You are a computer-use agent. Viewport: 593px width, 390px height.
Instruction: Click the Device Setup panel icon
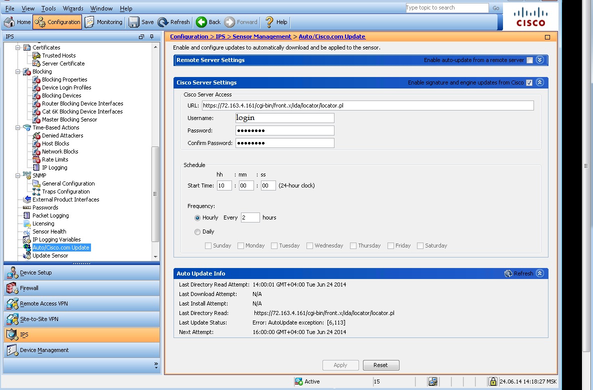(x=12, y=272)
